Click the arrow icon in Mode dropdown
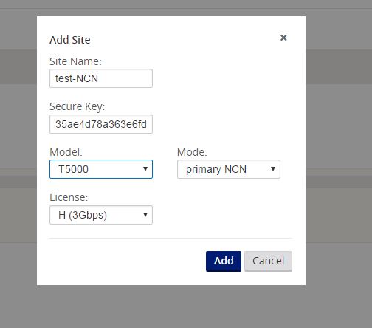The height and width of the screenshot is (328, 372). coord(273,169)
